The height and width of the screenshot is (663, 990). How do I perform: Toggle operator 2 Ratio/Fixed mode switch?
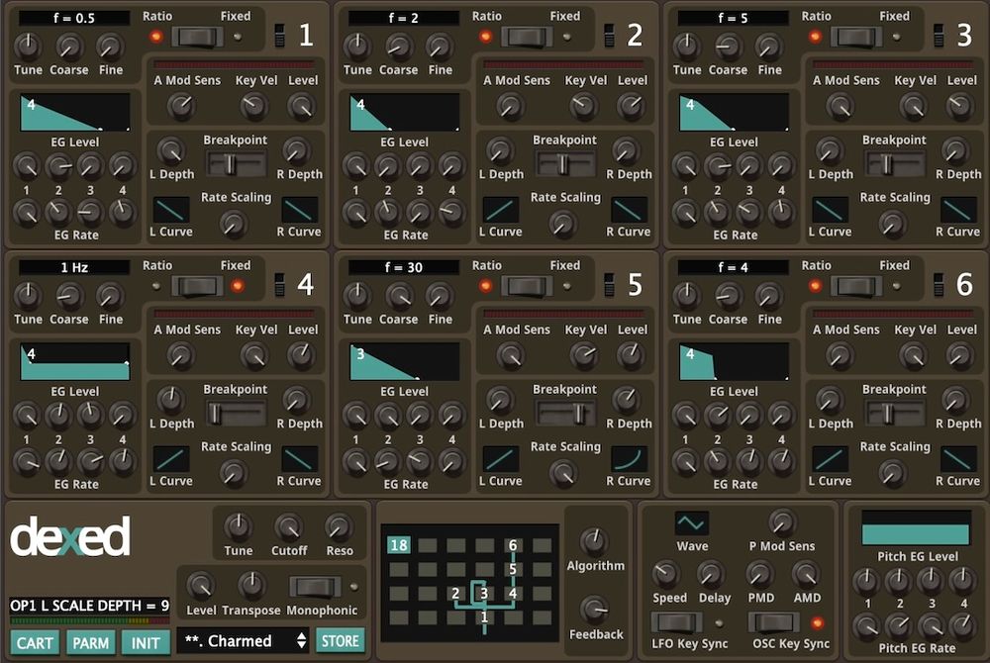pyautogui.click(x=528, y=37)
